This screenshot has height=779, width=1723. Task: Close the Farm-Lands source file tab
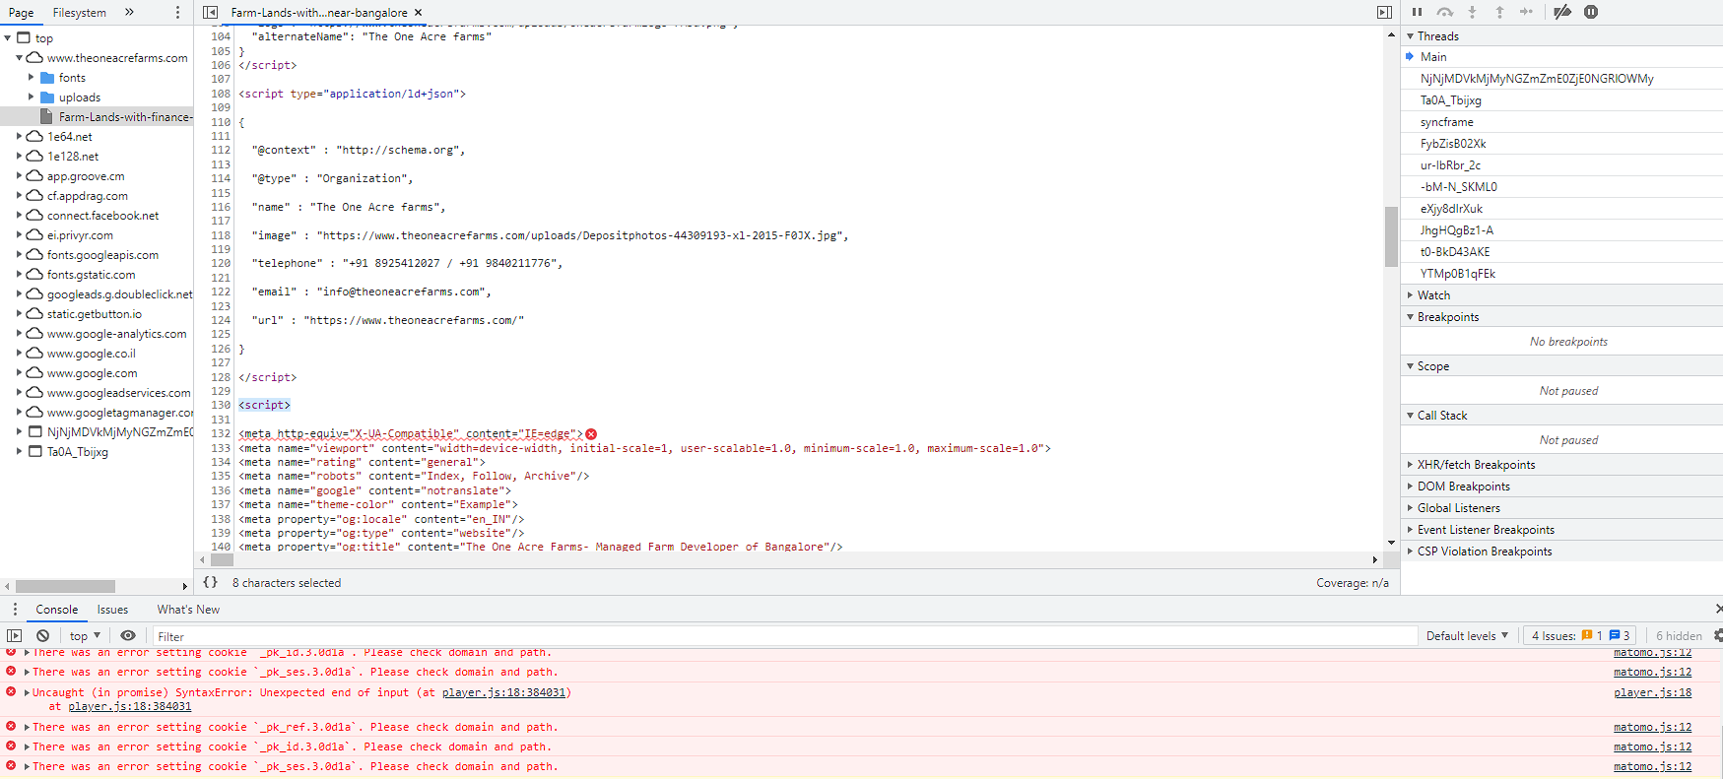click(418, 12)
